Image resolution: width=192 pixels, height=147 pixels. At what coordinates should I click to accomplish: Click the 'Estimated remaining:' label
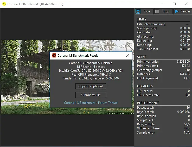click(152, 24)
